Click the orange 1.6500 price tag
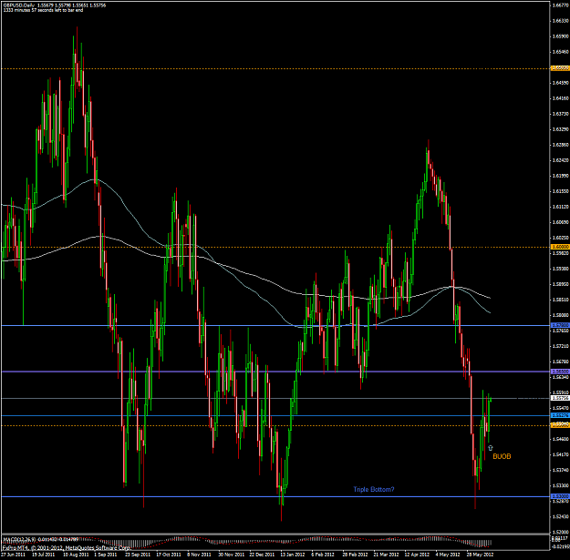The image size is (570, 560). click(x=560, y=68)
